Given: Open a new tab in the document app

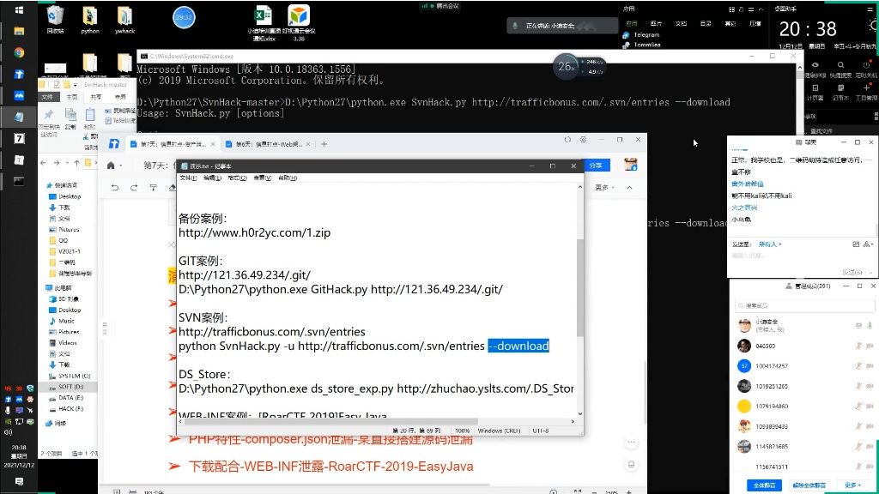Looking at the screenshot, I should (324, 144).
